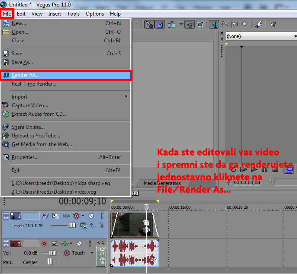The height and width of the screenshot is (274, 297).
Task: Open the File menu
Action: [7, 14]
